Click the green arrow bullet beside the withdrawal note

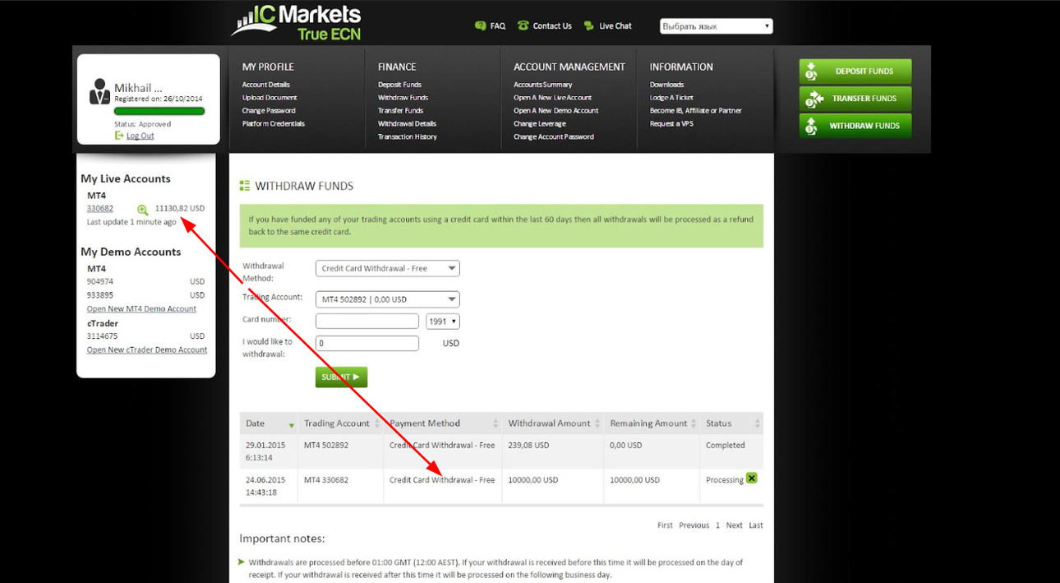pyautogui.click(x=242, y=562)
